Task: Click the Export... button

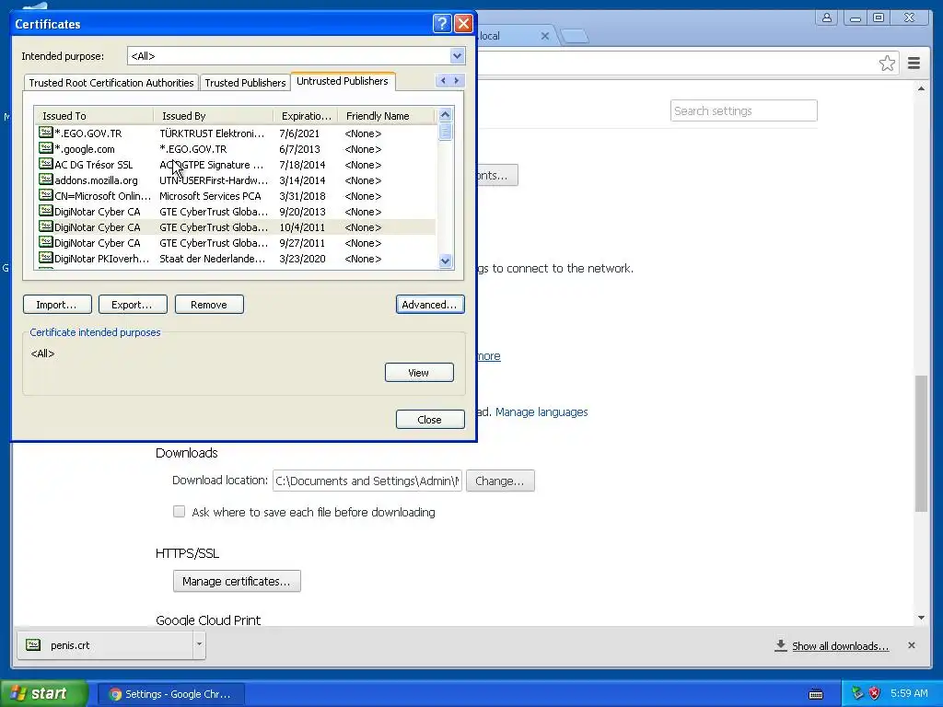Action: (x=133, y=304)
